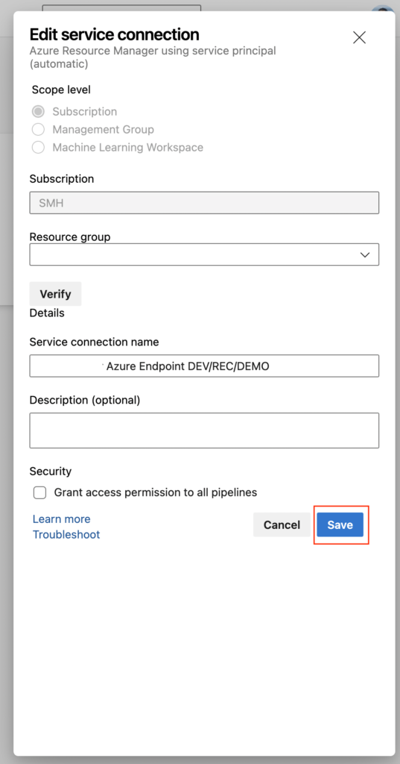Click the dimmed search box above the dialog
The height and width of the screenshot is (764, 400).
point(121,8)
